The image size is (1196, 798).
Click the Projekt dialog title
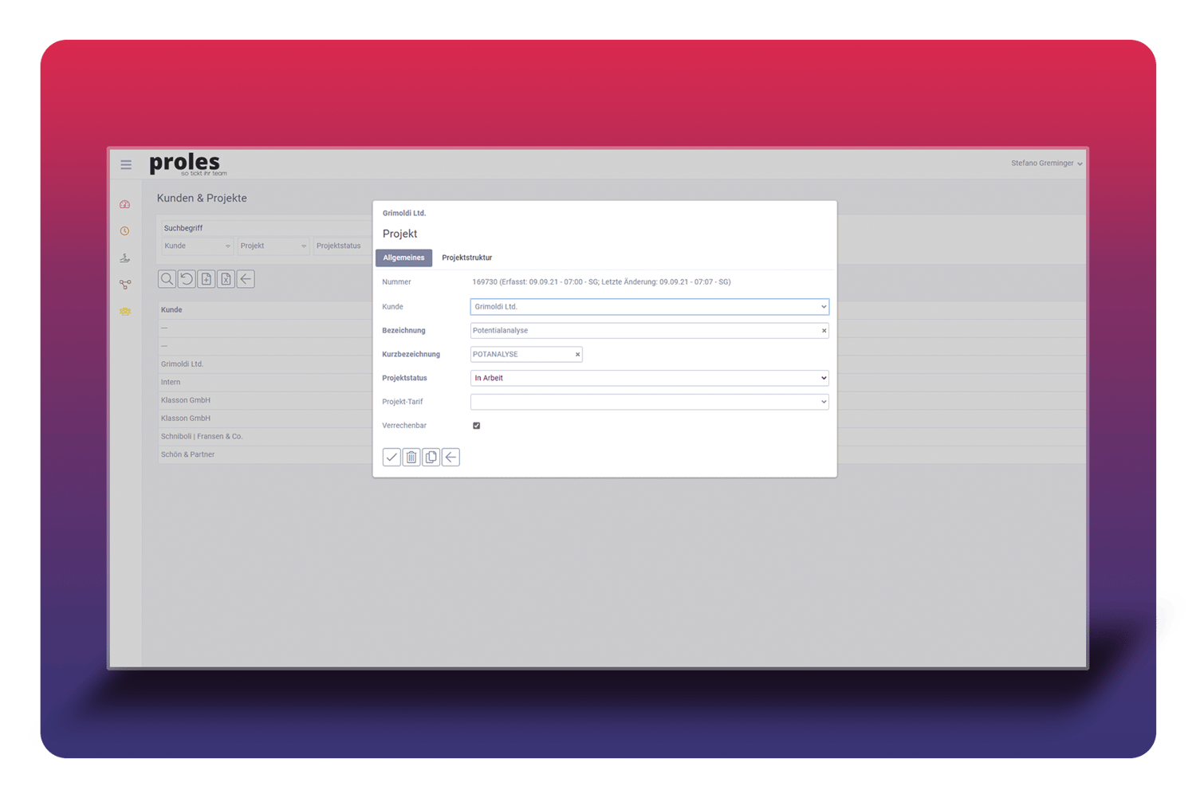click(400, 234)
